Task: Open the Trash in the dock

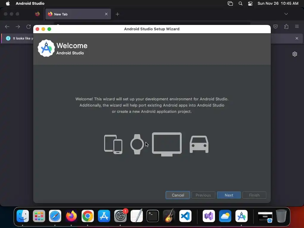Action: pos(281,216)
